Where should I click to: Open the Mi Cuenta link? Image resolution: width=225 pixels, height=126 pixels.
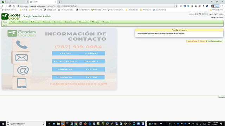[x=220, y=17]
